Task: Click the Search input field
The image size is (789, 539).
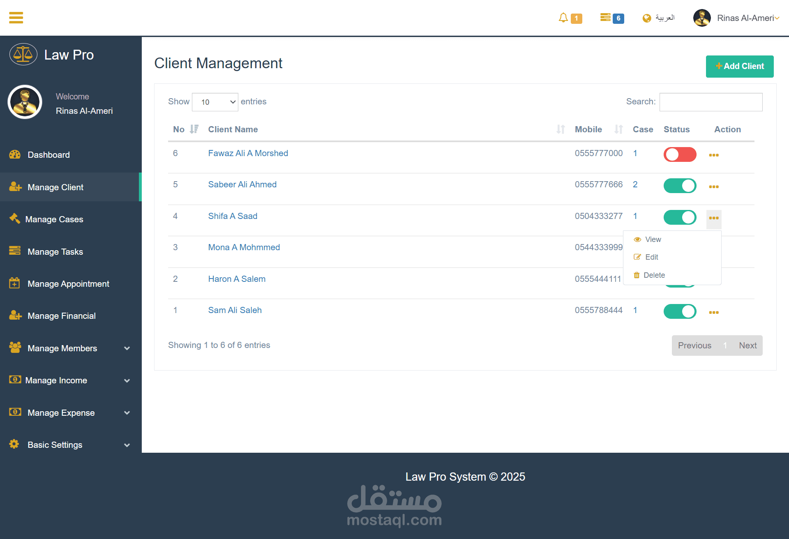Action: click(711, 102)
